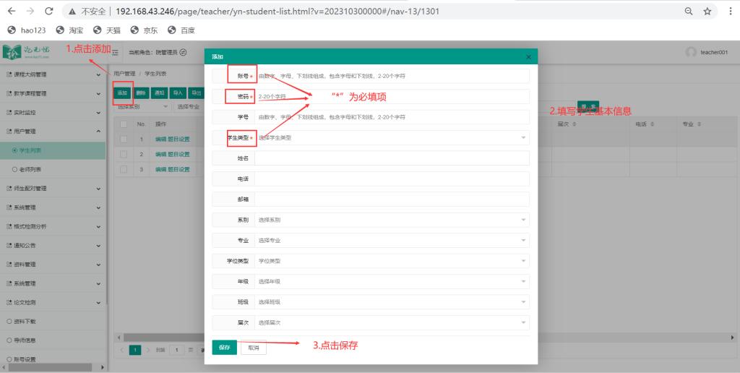Open the Chrome three-dot menu
Viewport: 740px width, 373px height.
click(728, 12)
